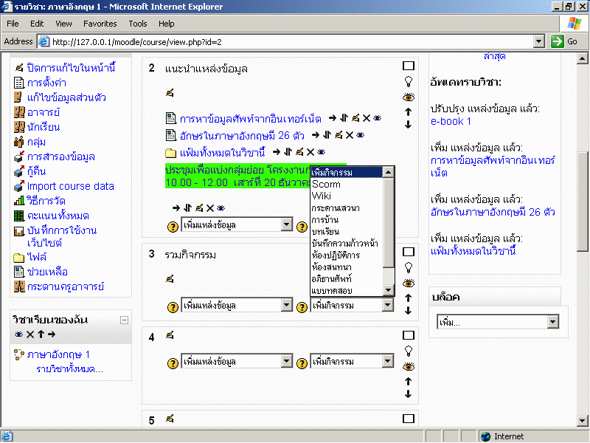Open the Favorites menu
Image resolution: width=590 pixels, height=443 pixels.
(100, 24)
